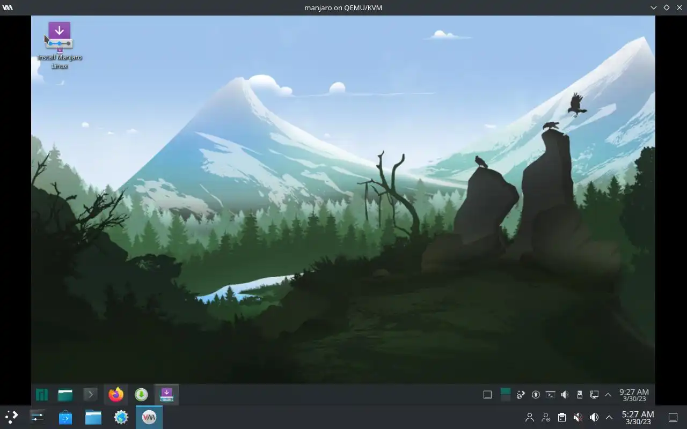
Task: Open the guest volume tray icon
Action: click(565, 395)
